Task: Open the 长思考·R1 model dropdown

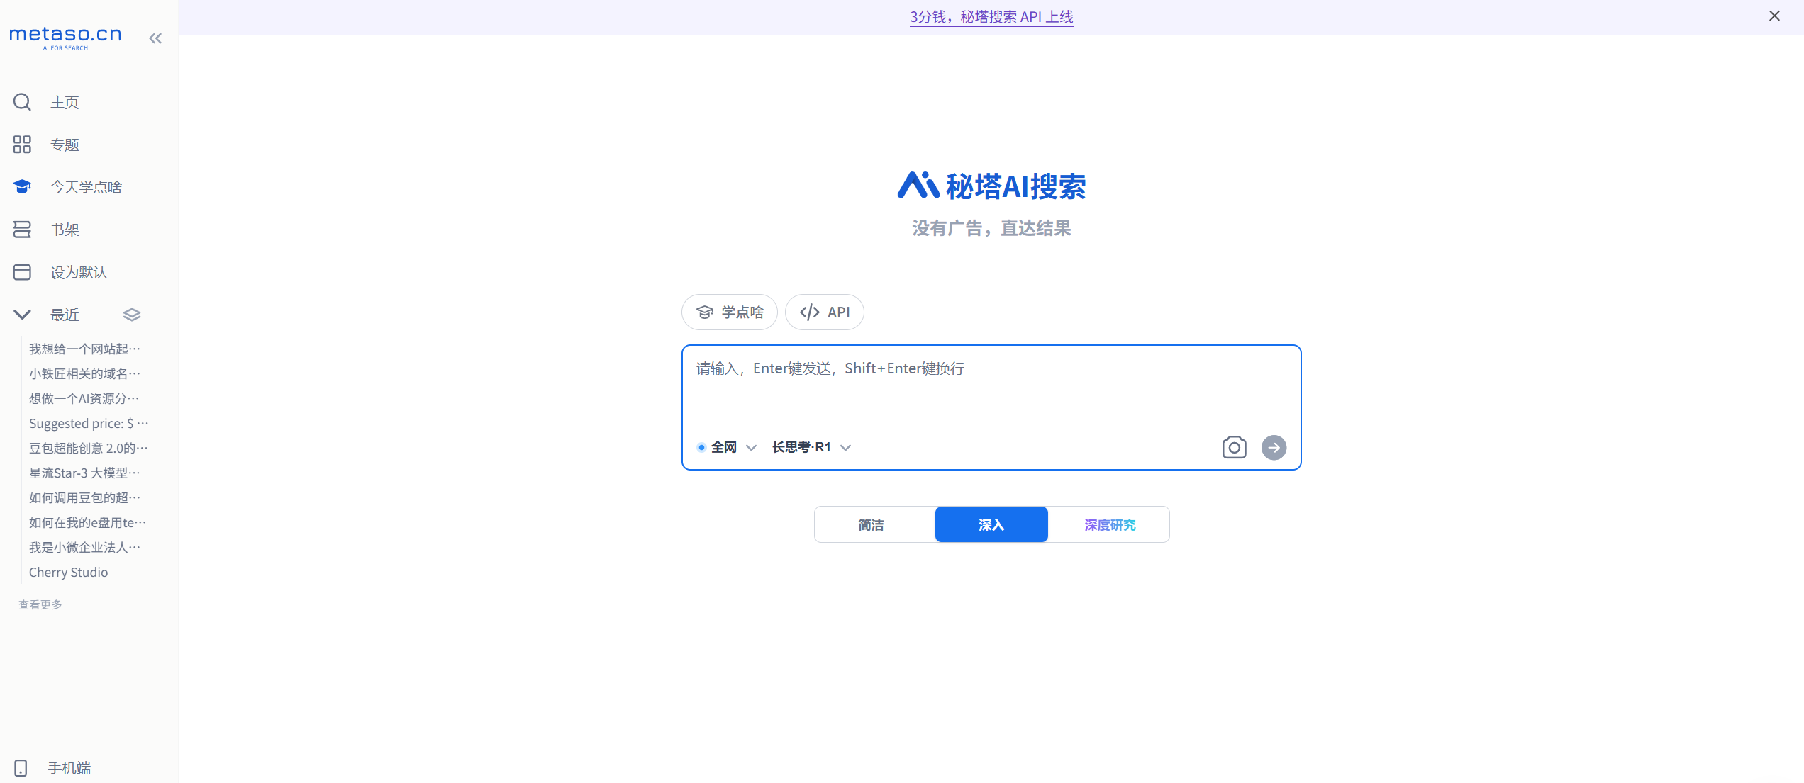Action: pyautogui.click(x=811, y=447)
